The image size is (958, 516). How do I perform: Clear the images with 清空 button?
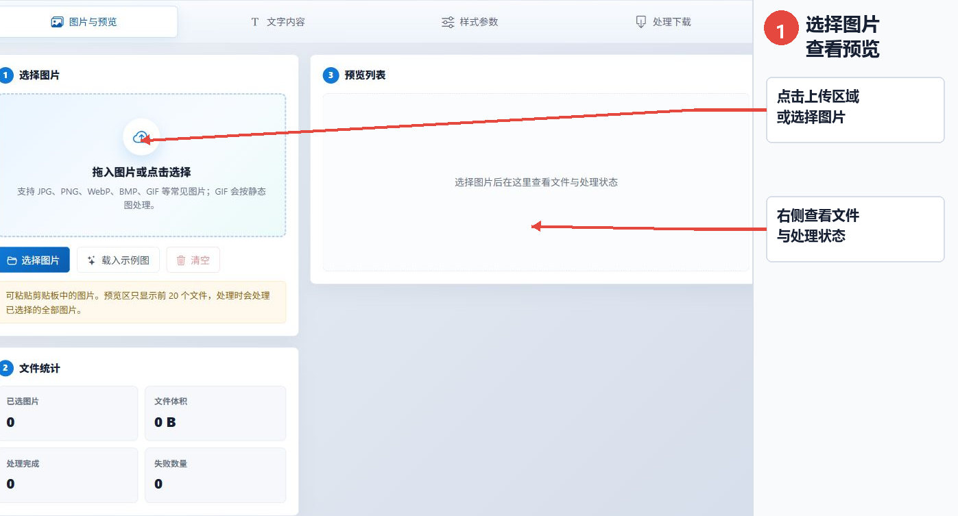[x=193, y=260]
